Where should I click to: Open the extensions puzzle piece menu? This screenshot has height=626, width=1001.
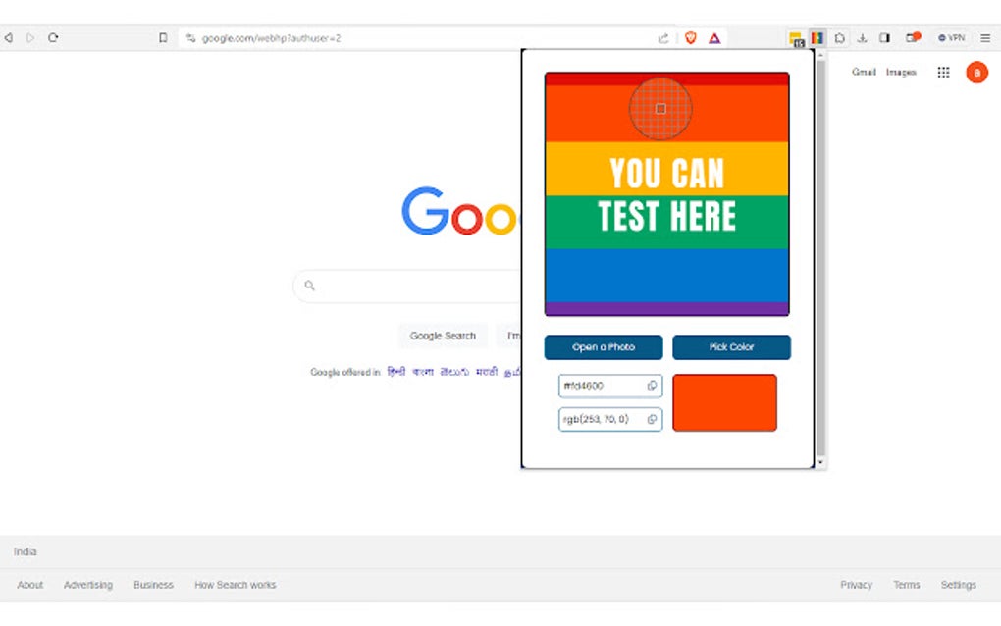(x=839, y=38)
